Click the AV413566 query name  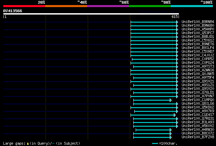[x=13, y=11]
